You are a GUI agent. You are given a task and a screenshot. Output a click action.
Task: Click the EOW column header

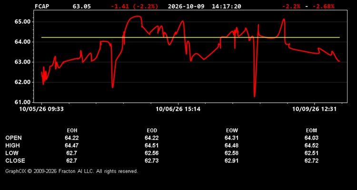click(232, 131)
